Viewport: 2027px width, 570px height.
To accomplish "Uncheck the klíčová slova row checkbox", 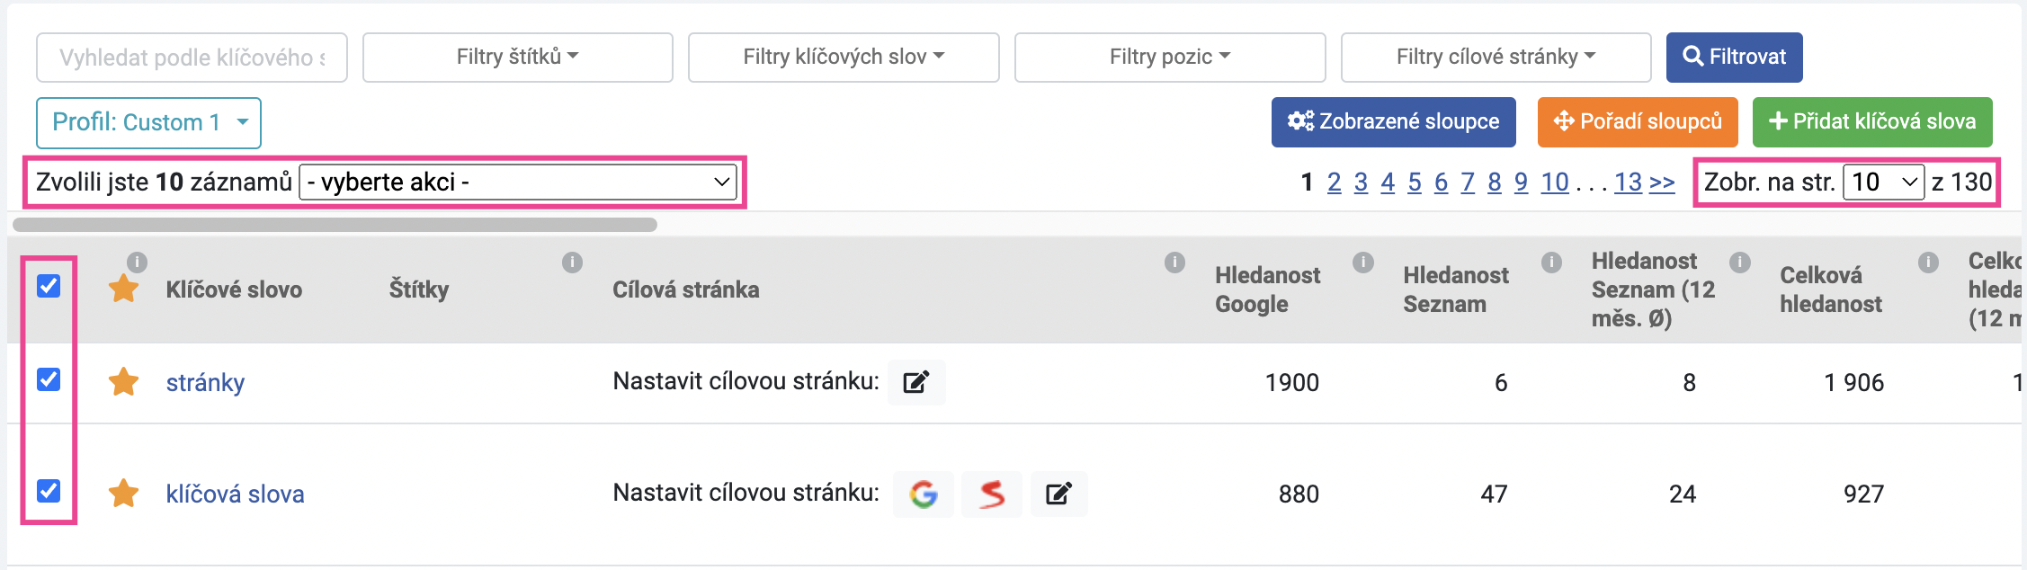I will 49,491.
